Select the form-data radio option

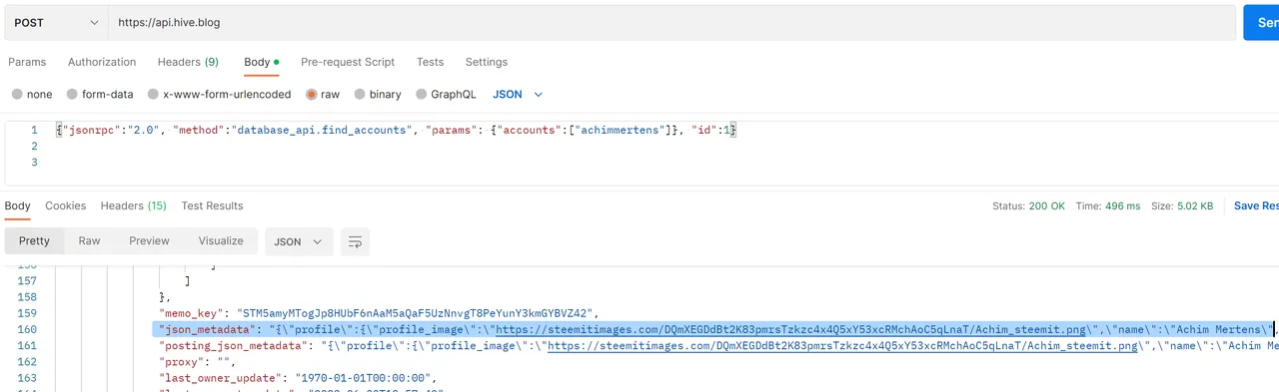(x=99, y=95)
